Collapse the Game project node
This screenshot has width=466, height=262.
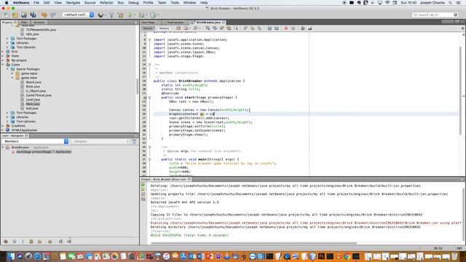click(x=3, y=65)
